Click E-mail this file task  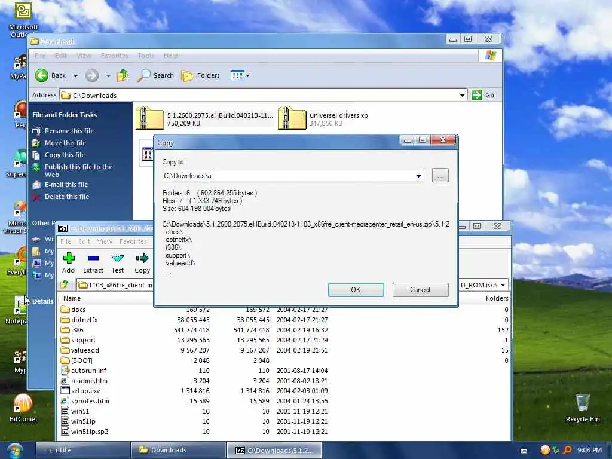pyautogui.click(x=66, y=185)
